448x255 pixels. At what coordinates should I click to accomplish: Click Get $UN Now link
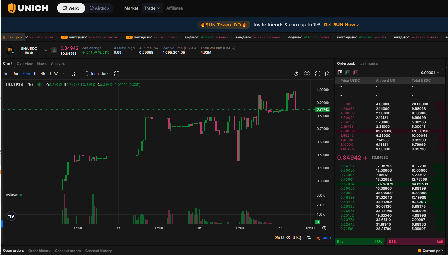pyautogui.click(x=342, y=25)
